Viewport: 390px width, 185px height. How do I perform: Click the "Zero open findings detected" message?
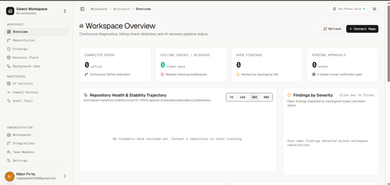[x=327, y=143]
